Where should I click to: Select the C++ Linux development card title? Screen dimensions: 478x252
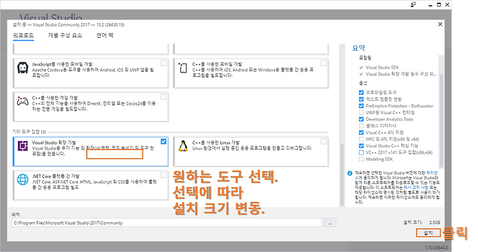pyautogui.click(x=216, y=143)
